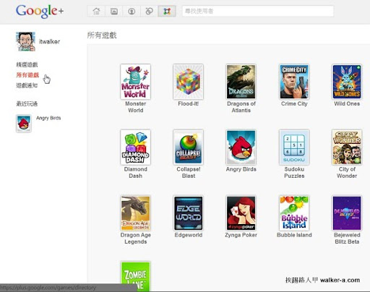Click the search people input field
The width and height of the screenshot is (370, 292).
pos(258,11)
